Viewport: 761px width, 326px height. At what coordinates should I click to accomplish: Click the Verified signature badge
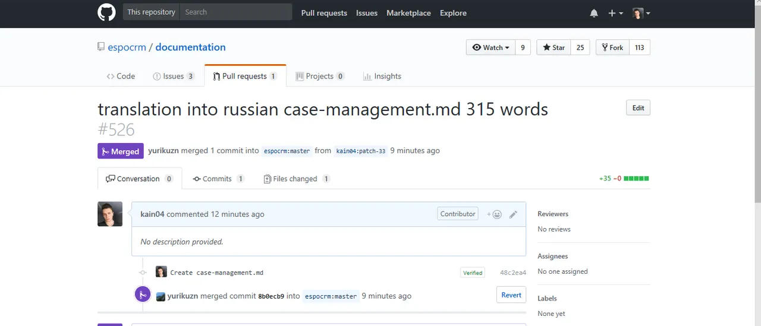click(x=473, y=273)
